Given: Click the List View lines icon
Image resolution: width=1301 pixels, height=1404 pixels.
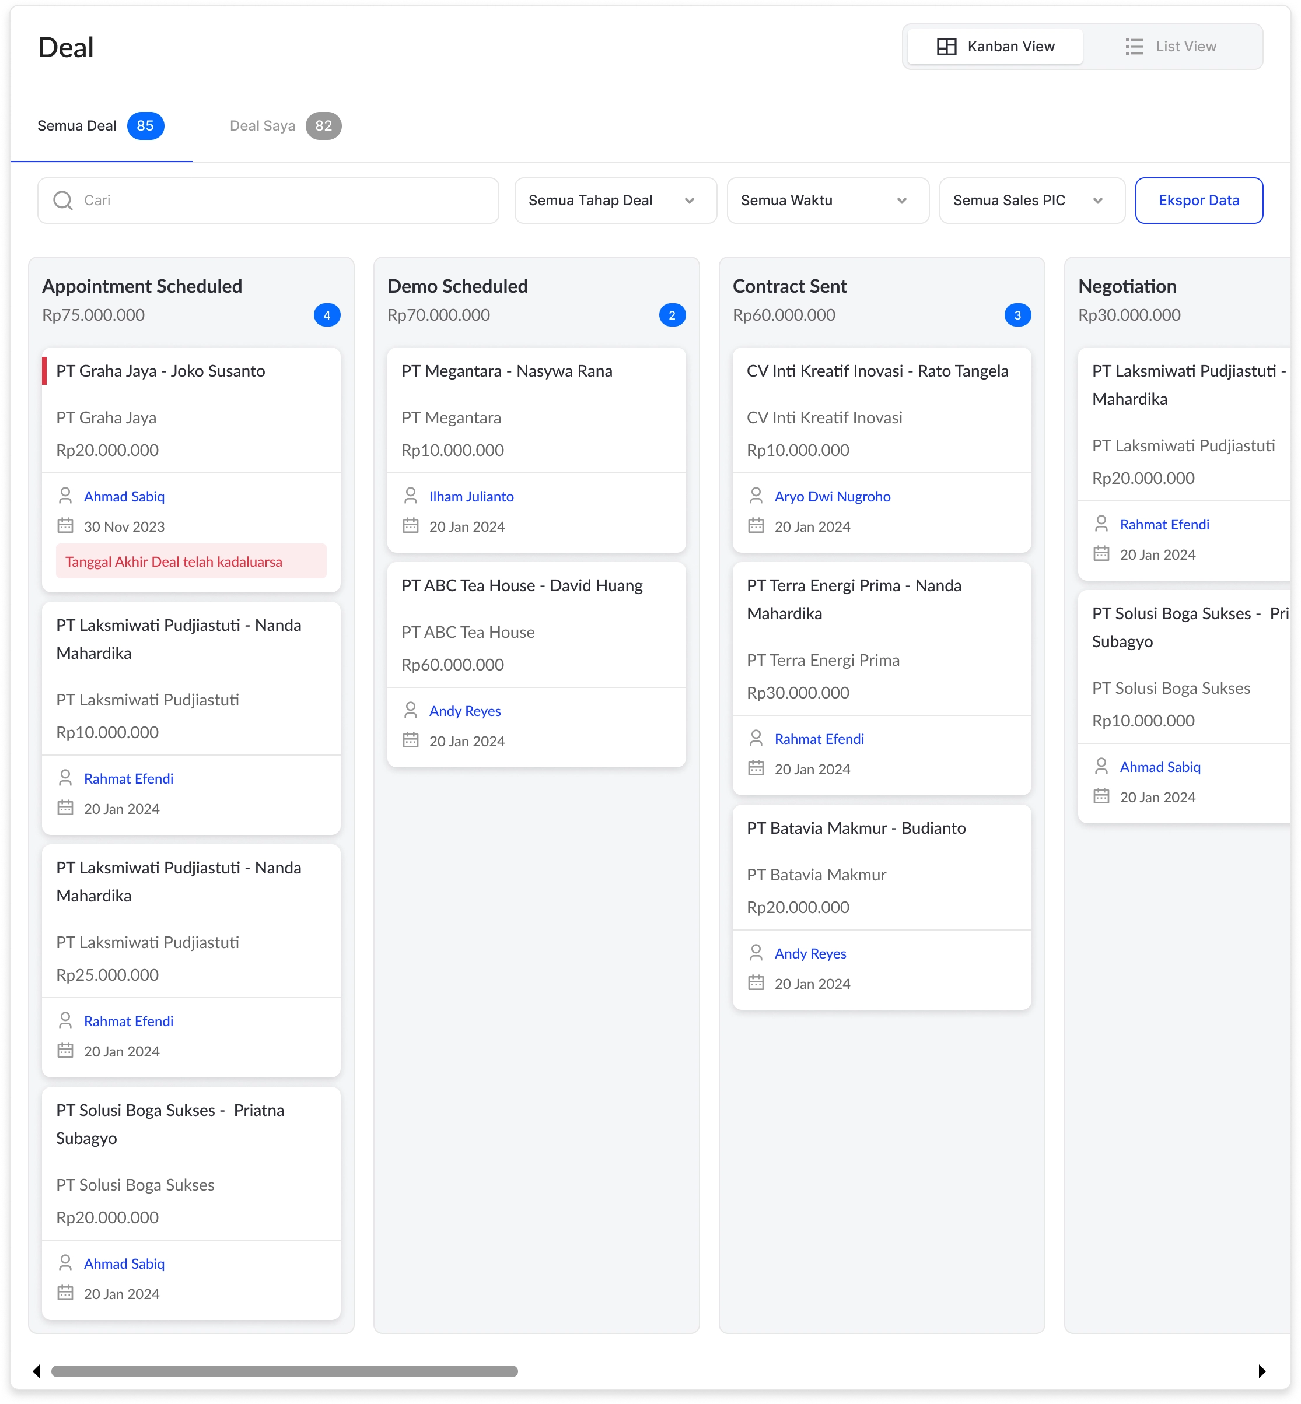Looking at the screenshot, I should (1134, 47).
